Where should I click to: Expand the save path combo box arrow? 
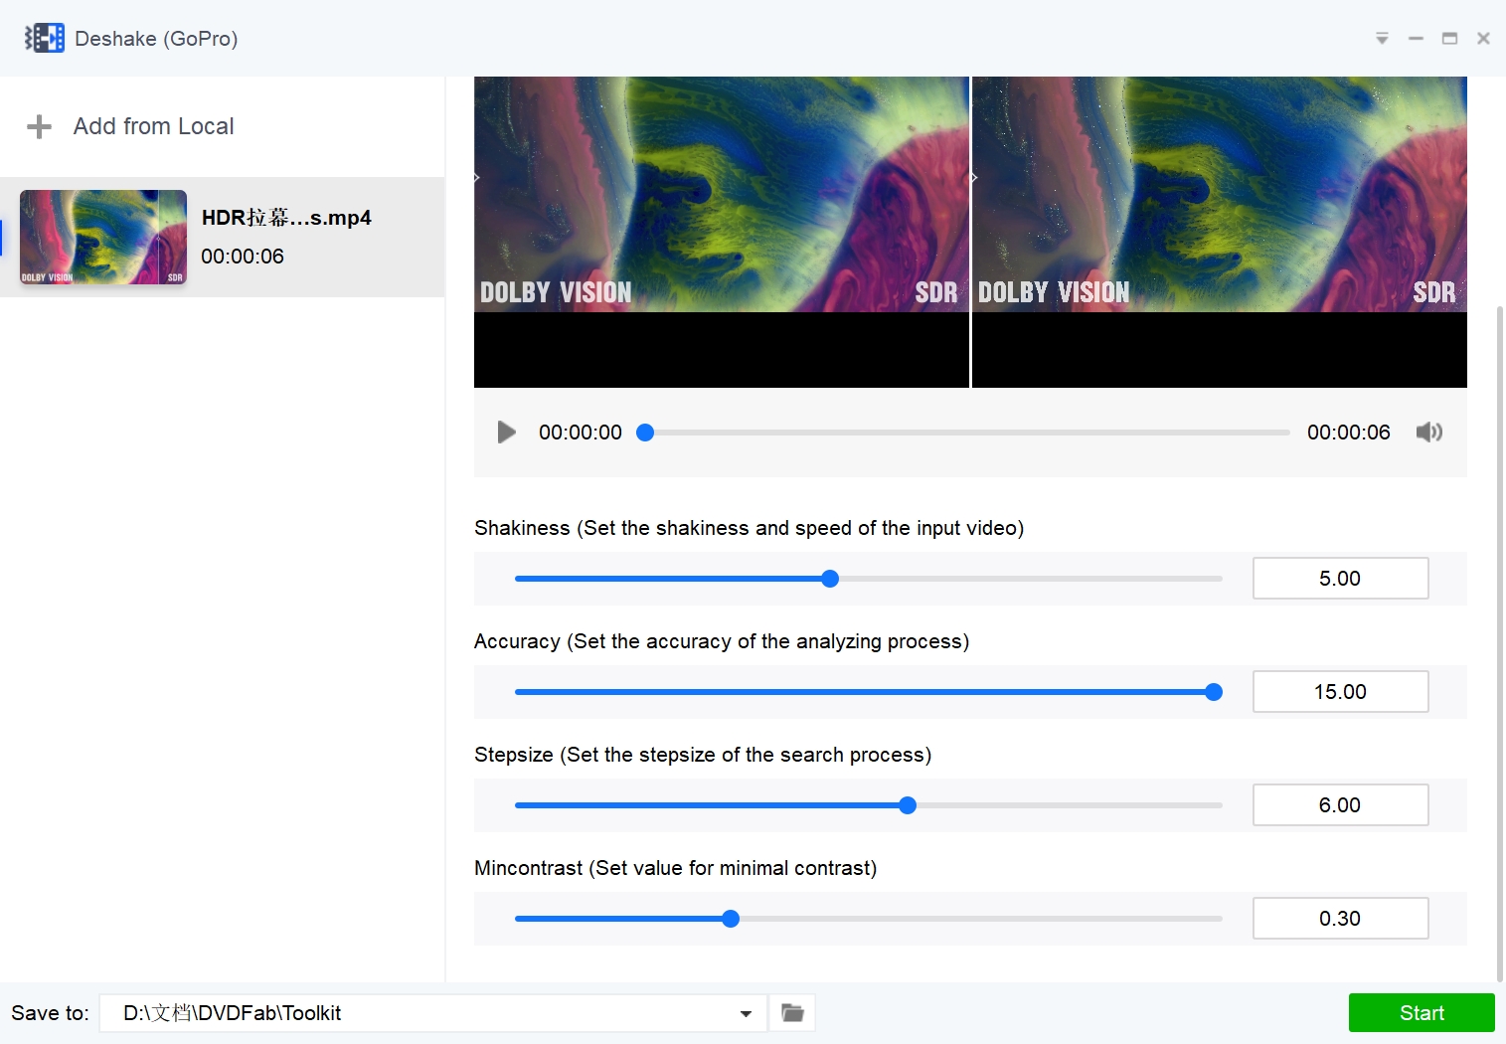tap(745, 1012)
